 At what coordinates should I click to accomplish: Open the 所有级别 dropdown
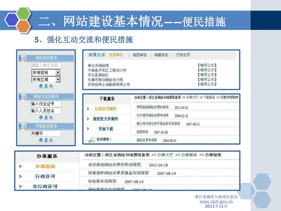[x=58, y=73]
